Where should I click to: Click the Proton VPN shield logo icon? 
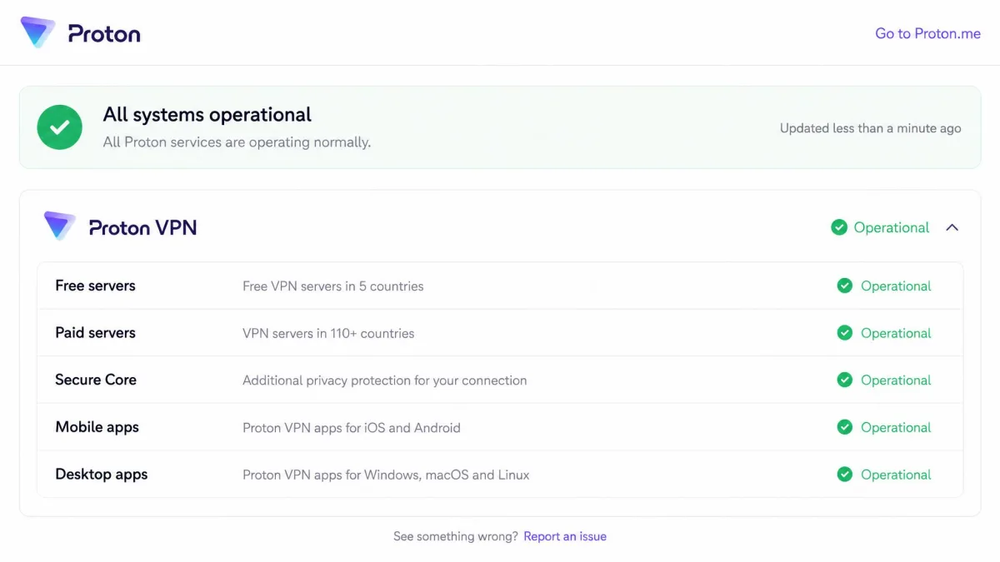click(60, 226)
